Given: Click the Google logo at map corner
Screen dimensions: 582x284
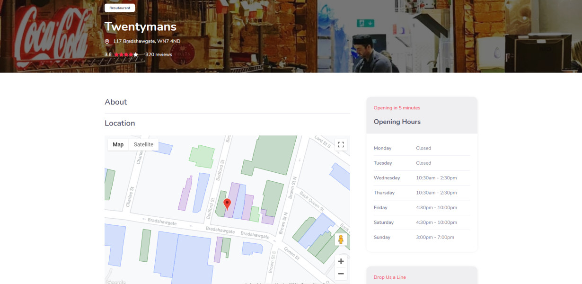Looking at the screenshot, I should point(116,282).
